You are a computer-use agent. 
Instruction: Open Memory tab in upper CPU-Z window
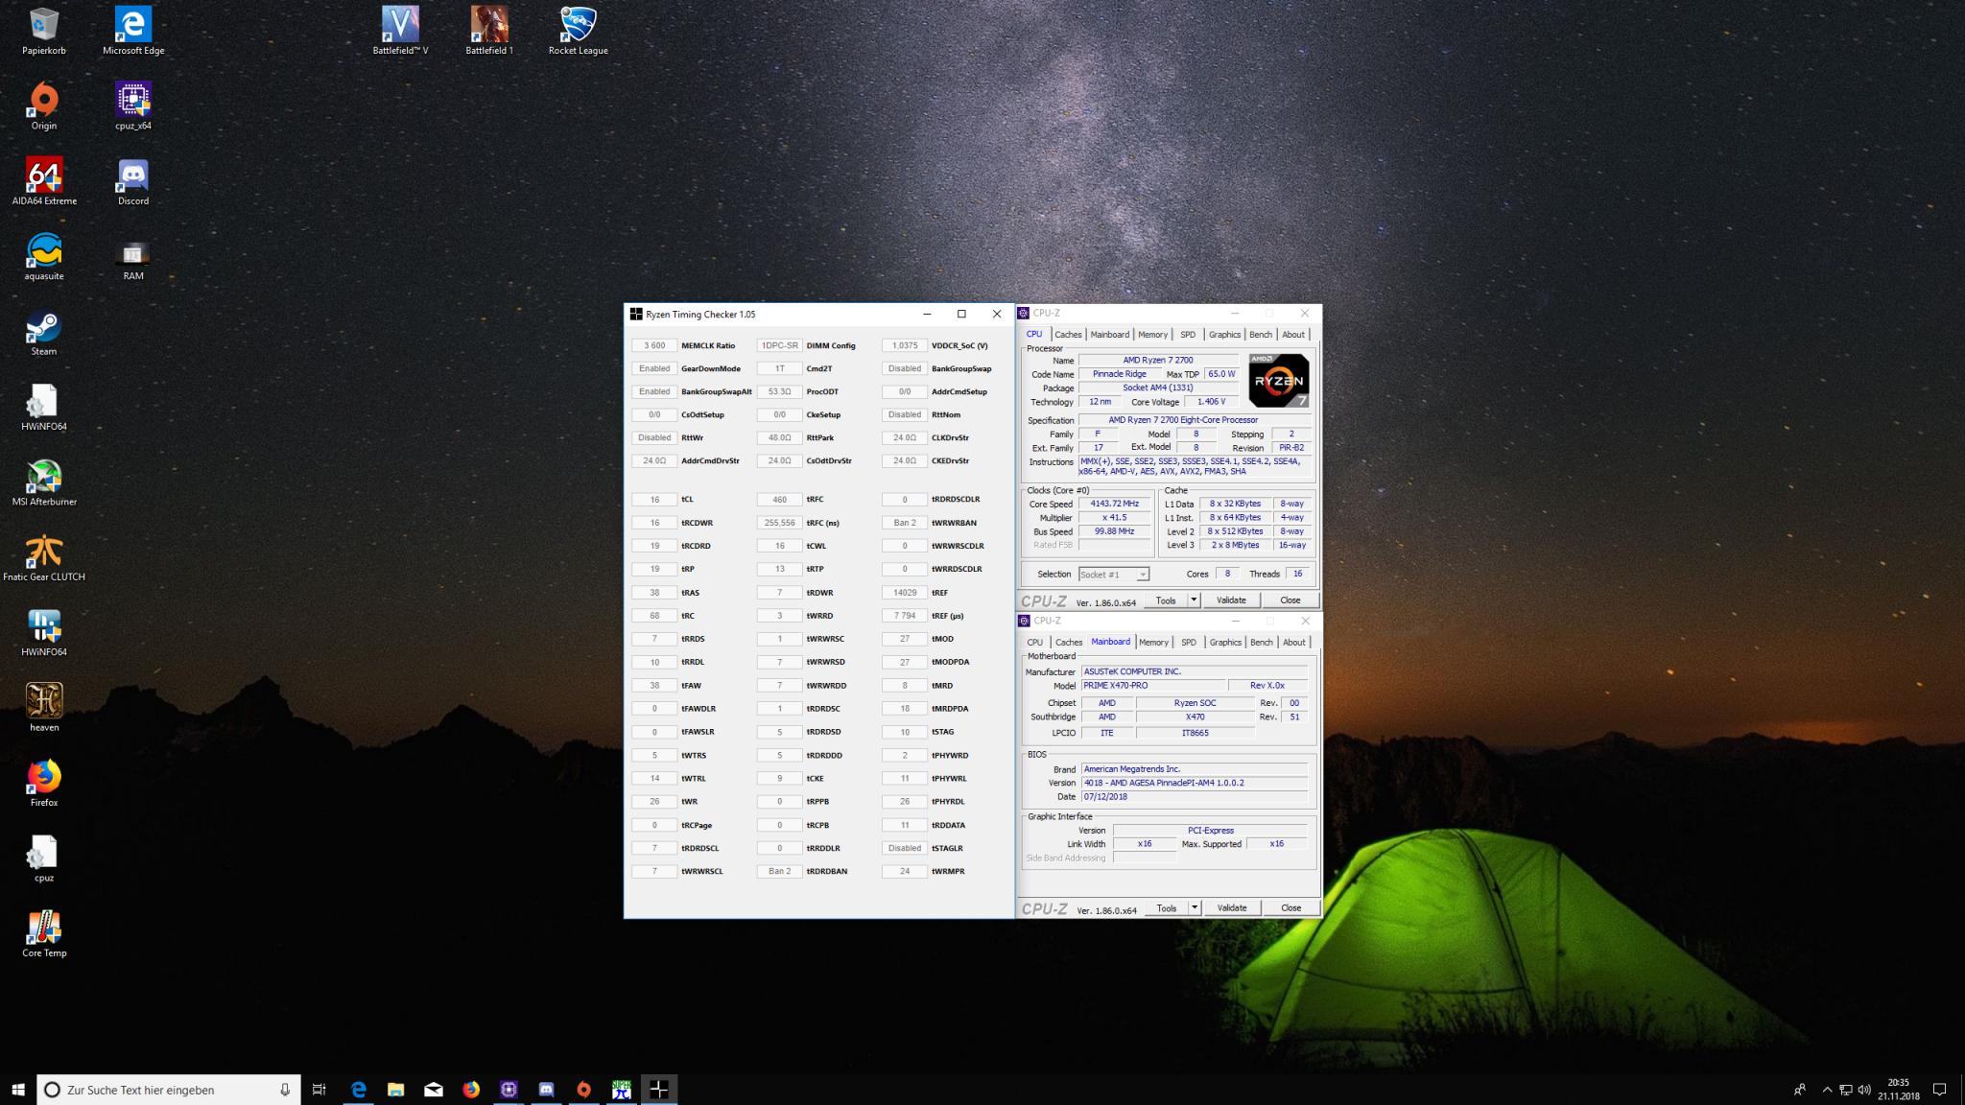1152,335
